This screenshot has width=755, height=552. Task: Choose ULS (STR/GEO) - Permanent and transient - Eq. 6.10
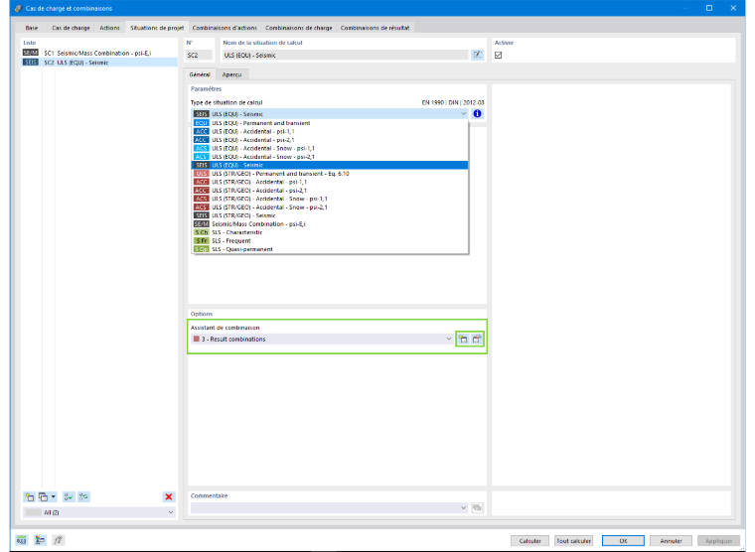click(330, 174)
